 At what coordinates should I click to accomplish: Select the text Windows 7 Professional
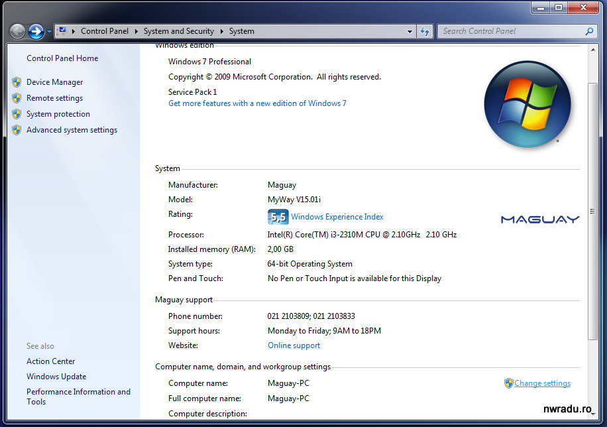click(x=209, y=62)
